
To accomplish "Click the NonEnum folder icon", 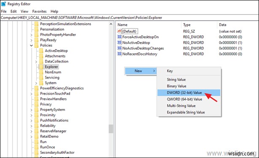I will click(x=41, y=72).
